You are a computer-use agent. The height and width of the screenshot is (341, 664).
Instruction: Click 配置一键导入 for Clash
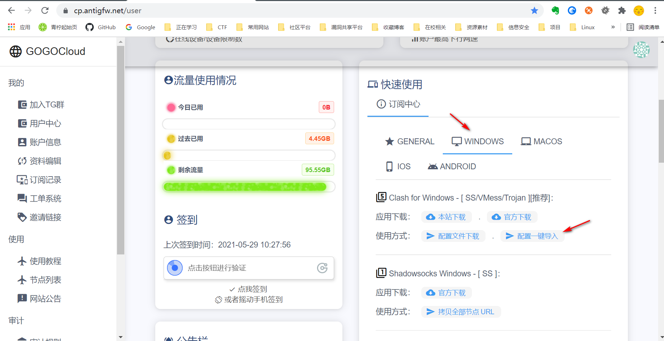532,236
